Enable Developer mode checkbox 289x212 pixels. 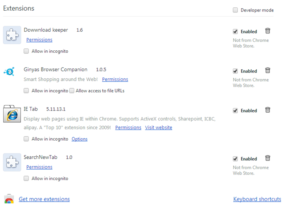(x=235, y=10)
